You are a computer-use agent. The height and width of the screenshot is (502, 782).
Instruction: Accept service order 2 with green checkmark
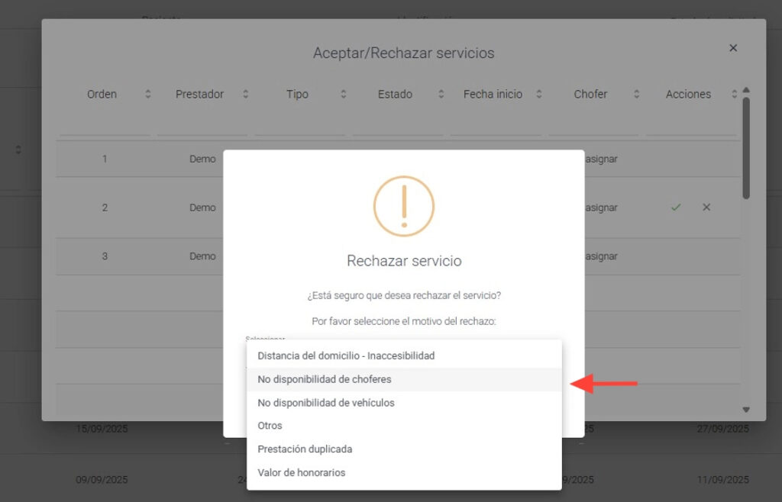click(675, 208)
